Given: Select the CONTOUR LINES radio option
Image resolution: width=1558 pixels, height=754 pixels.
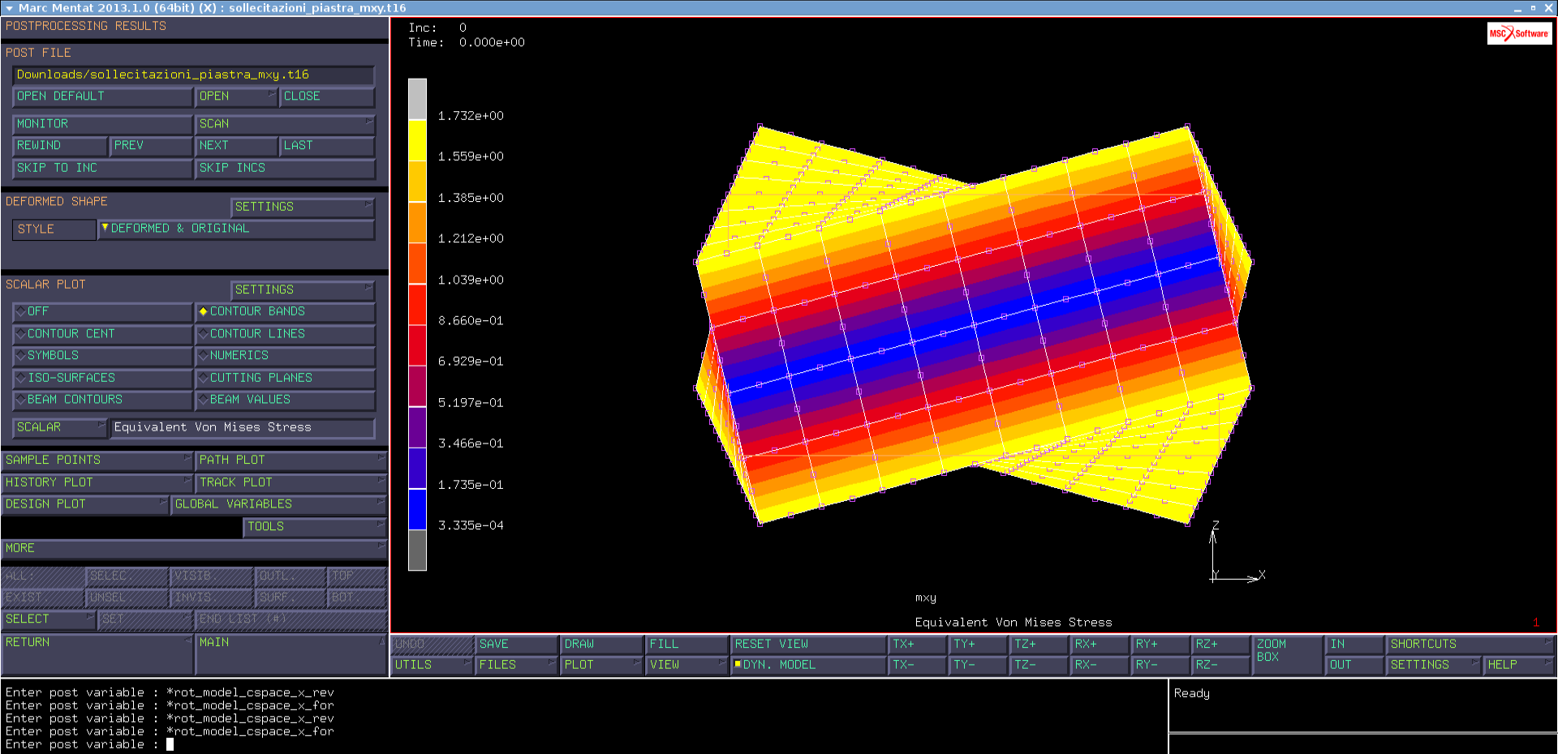Looking at the screenshot, I should [284, 333].
